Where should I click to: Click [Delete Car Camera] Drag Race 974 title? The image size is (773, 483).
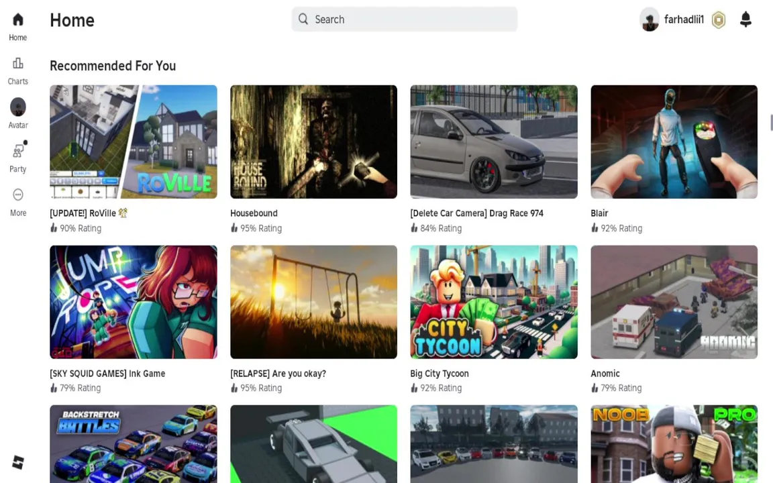(476, 213)
